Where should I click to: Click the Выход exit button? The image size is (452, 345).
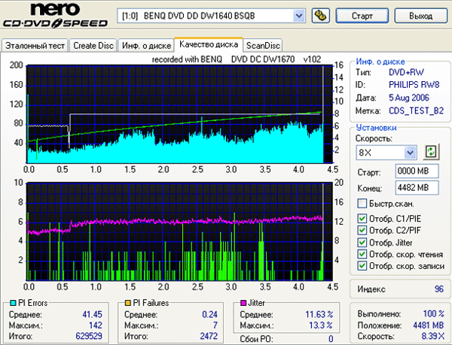[420, 15]
